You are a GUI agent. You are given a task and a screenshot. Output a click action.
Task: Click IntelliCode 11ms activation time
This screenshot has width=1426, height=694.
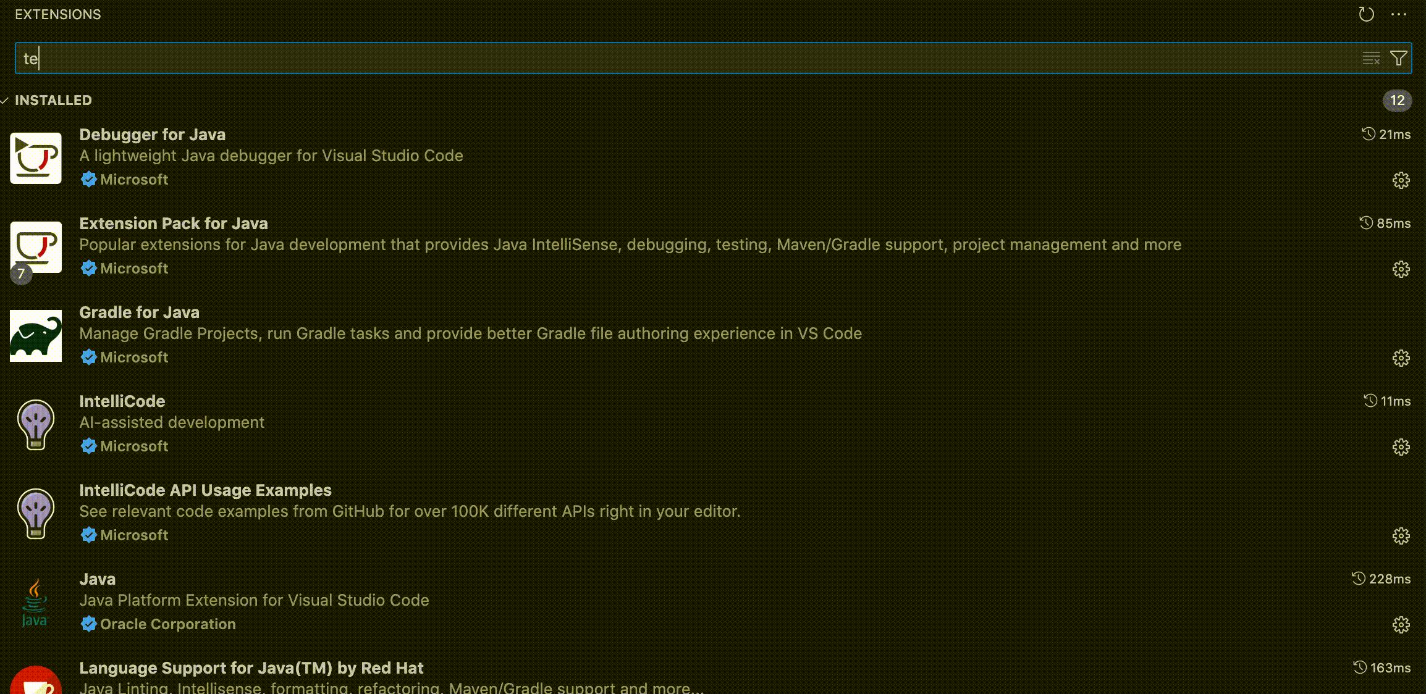[1387, 401]
